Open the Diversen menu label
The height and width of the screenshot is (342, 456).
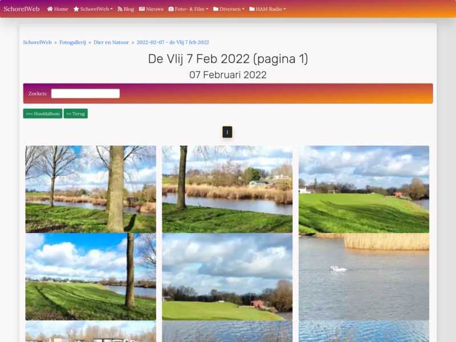tap(230, 9)
